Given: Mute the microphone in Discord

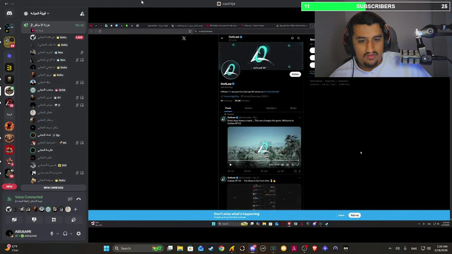Looking at the screenshot, I should coord(52,234).
